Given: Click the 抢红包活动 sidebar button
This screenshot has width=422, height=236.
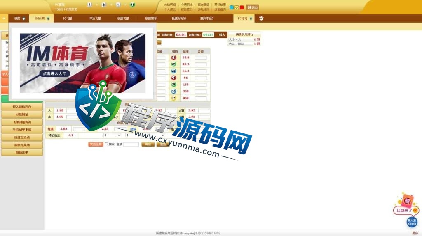Looking at the screenshot, I should coord(22,137).
